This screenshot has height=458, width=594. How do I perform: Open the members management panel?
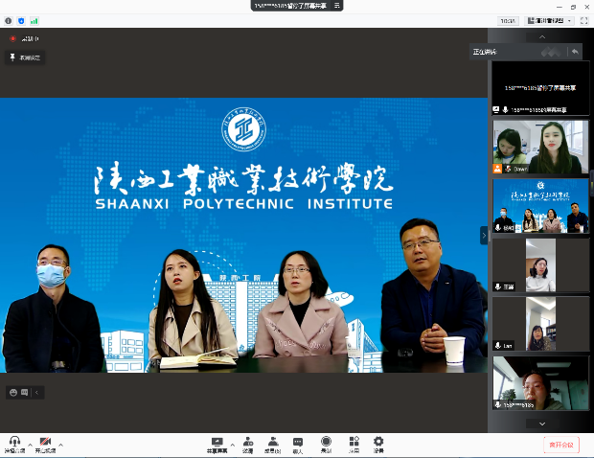pos(273,442)
